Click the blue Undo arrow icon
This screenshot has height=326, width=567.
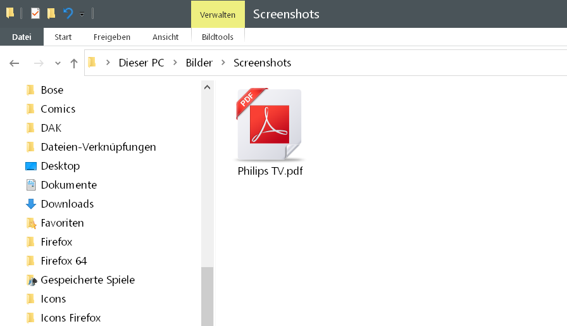coord(68,13)
